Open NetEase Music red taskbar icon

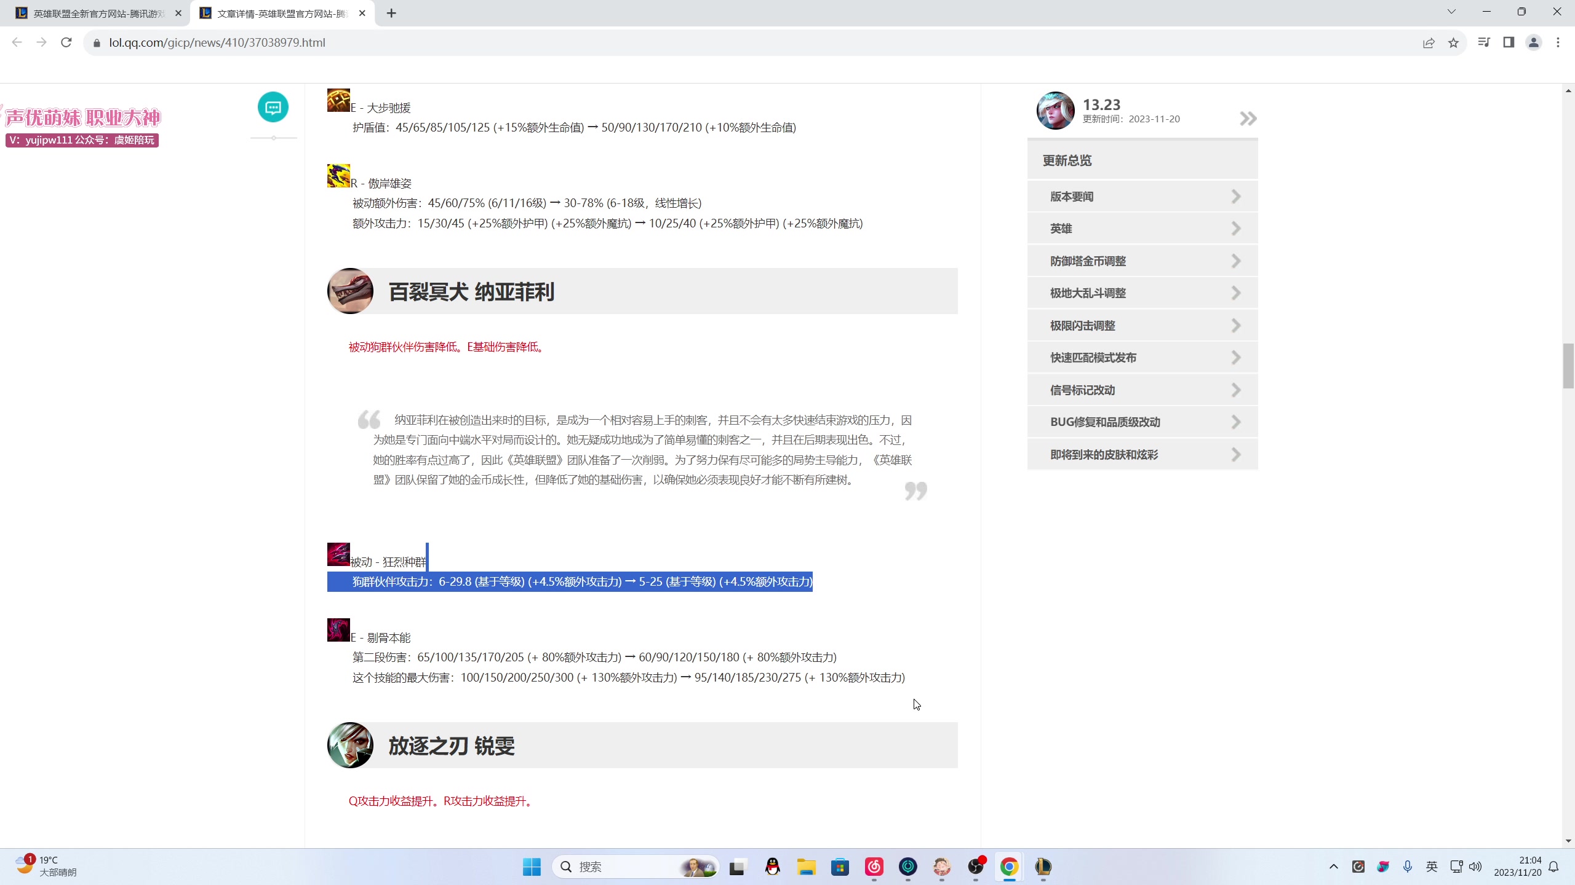pyautogui.click(x=874, y=867)
